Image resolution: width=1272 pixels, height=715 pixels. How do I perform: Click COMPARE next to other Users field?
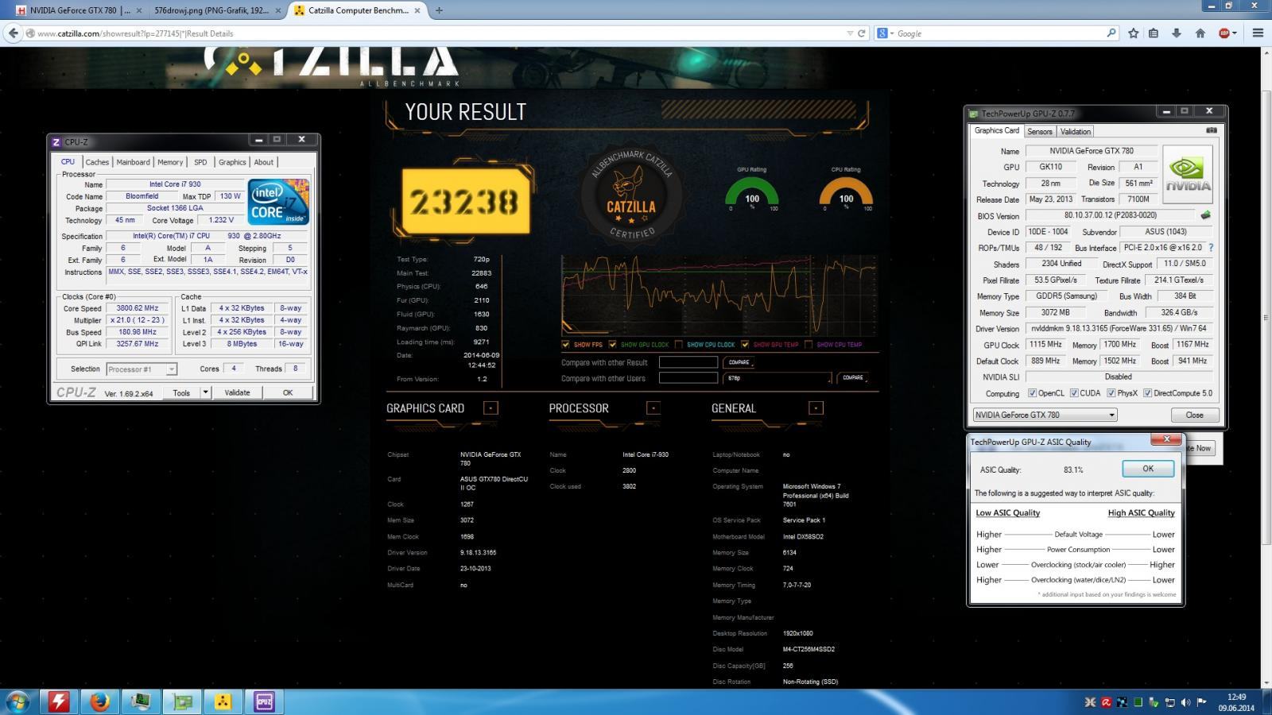[x=853, y=378]
